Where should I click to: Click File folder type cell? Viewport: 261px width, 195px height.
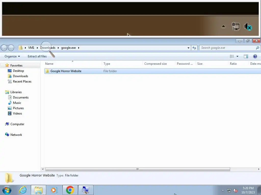pyautogui.click(x=110, y=71)
